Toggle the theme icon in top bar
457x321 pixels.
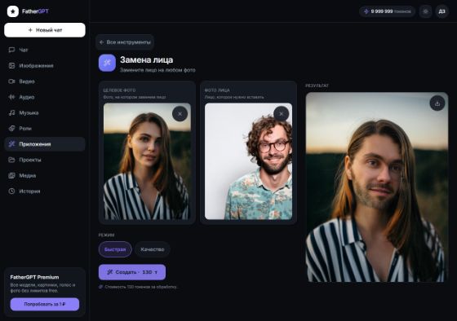[425, 11]
